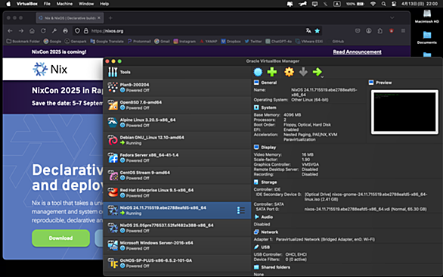443x277 pixels.
Task: Go forward in the browser window
Action: tap(21, 31)
